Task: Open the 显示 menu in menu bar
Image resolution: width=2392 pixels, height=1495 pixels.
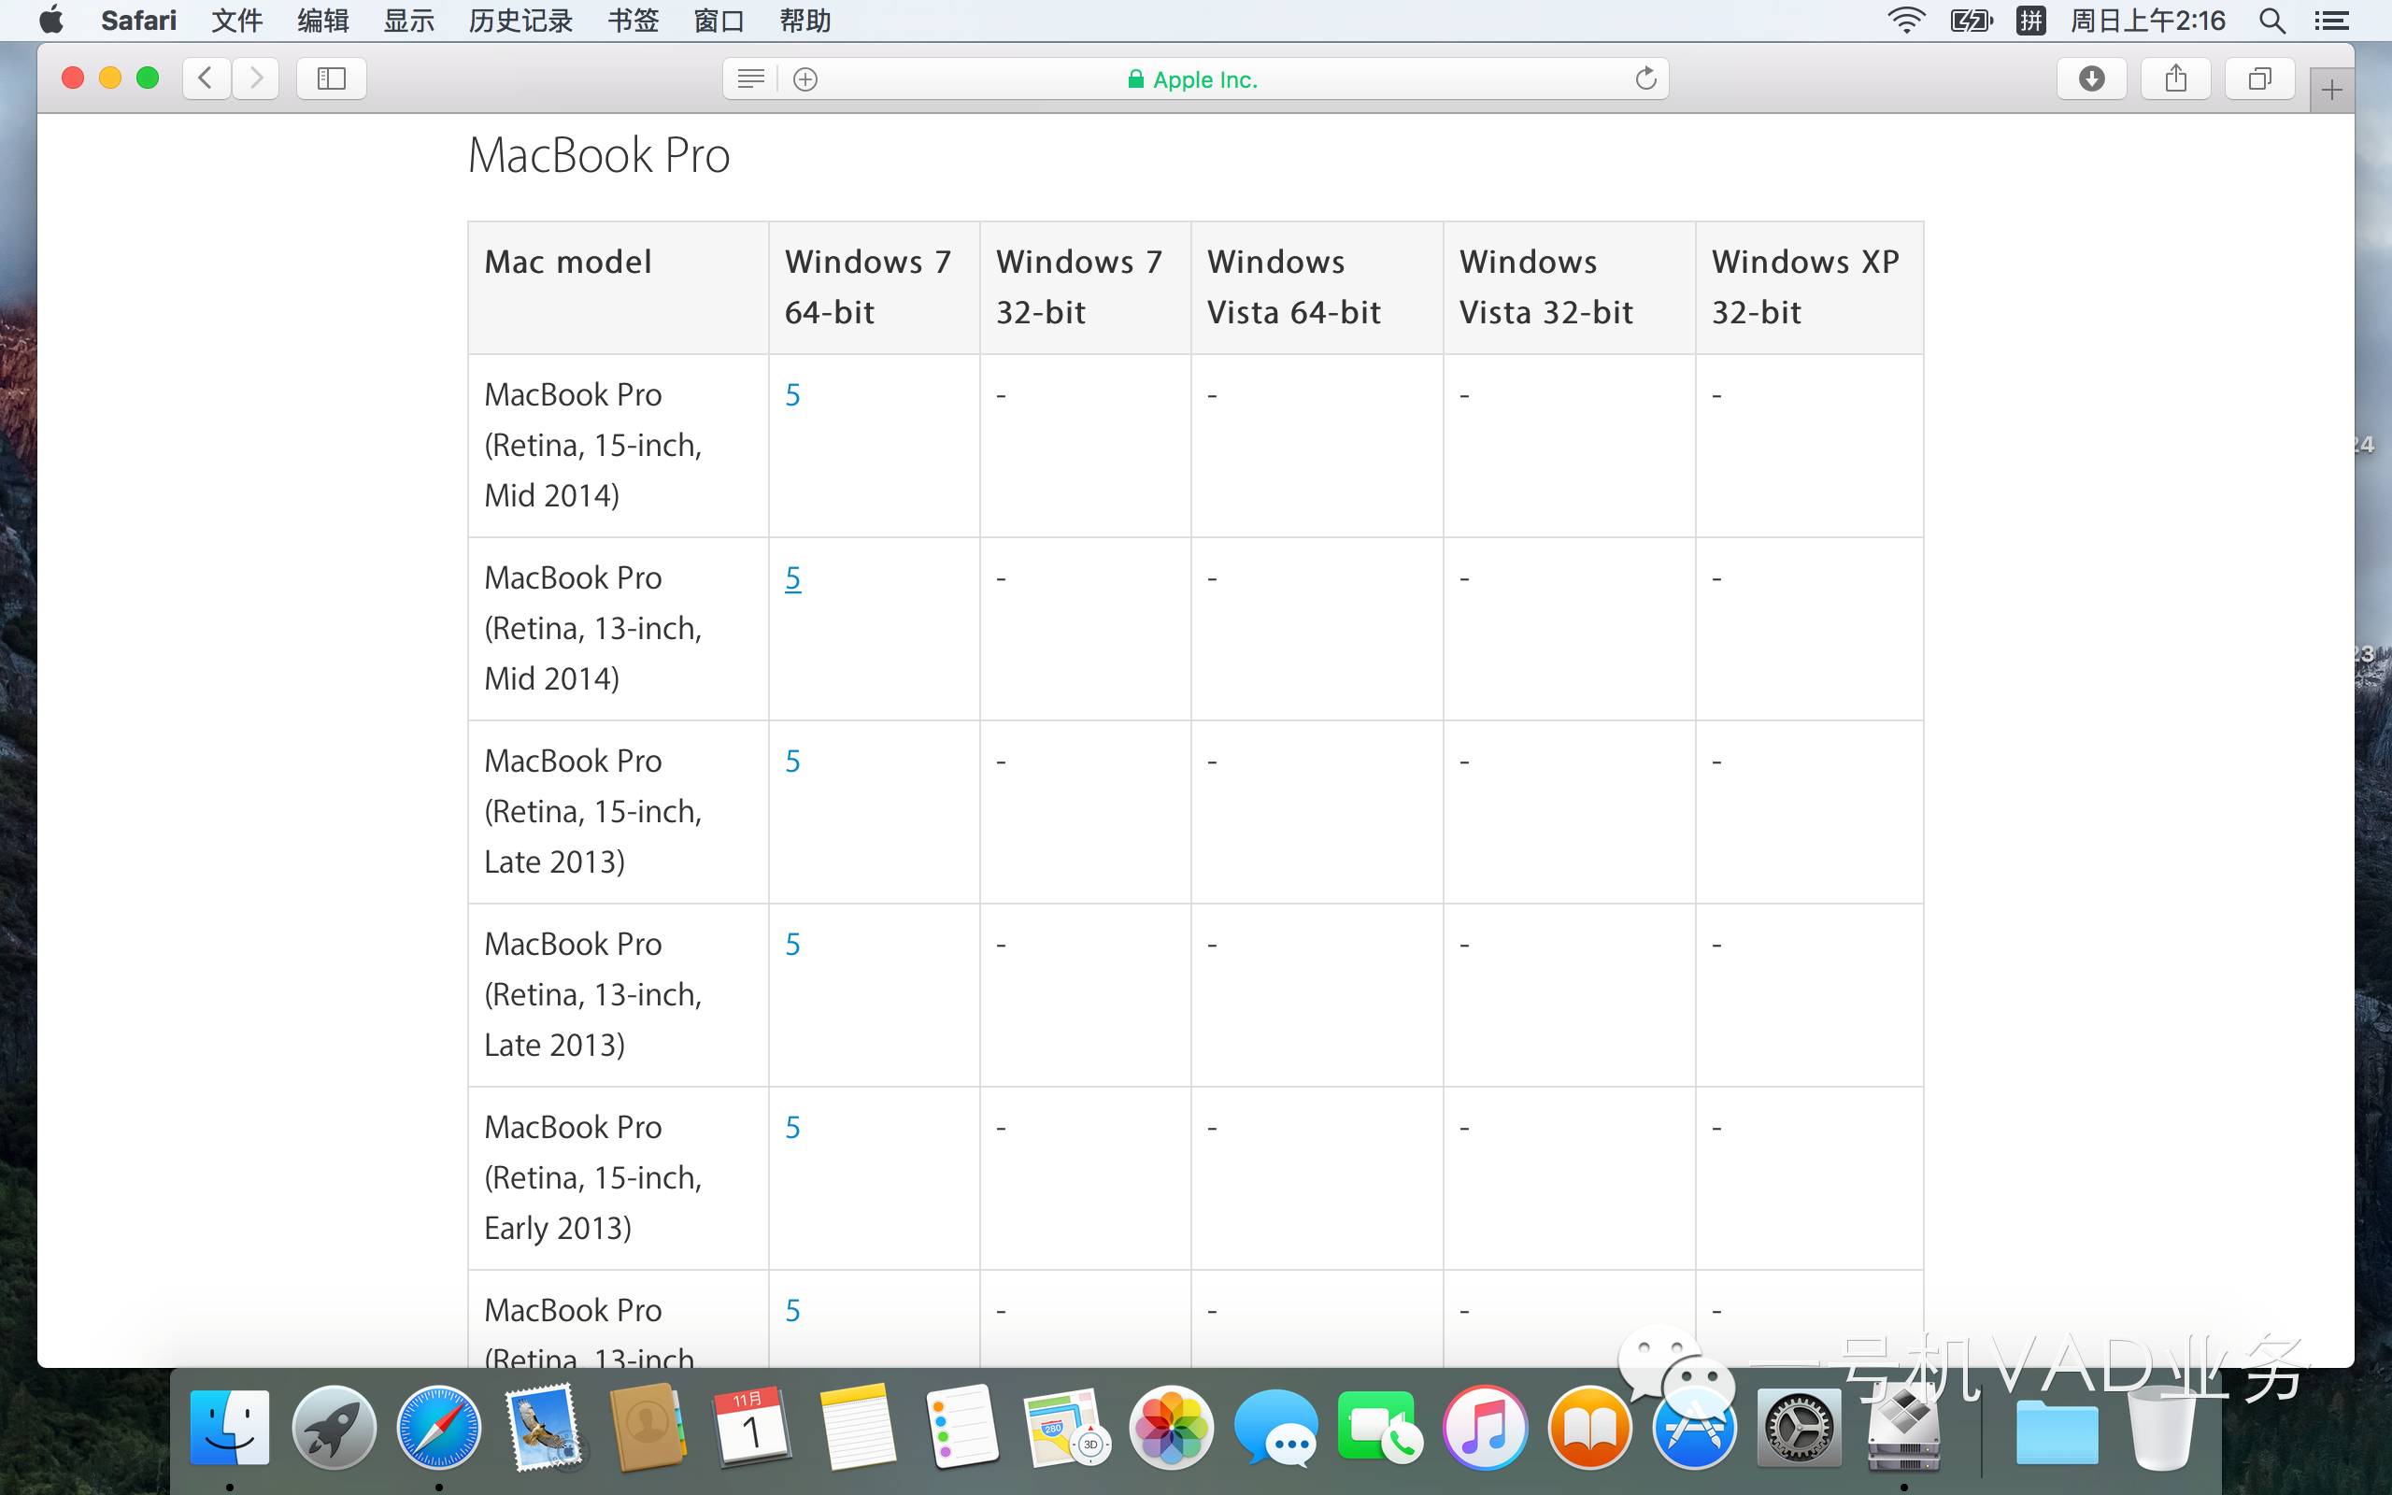Action: [x=408, y=21]
